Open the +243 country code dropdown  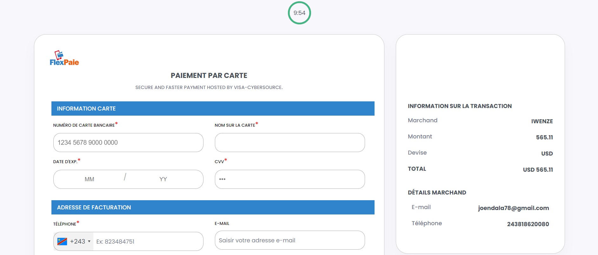74,241
